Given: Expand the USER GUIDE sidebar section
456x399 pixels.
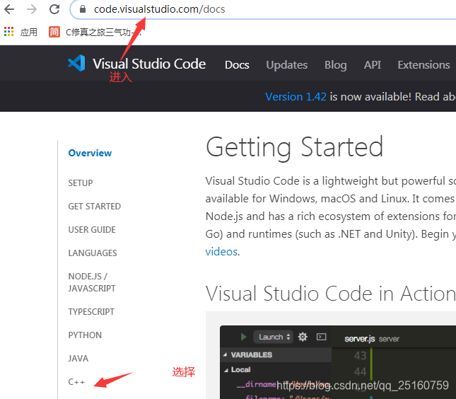Looking at the screenshot, I should click(x=92, y=230).
